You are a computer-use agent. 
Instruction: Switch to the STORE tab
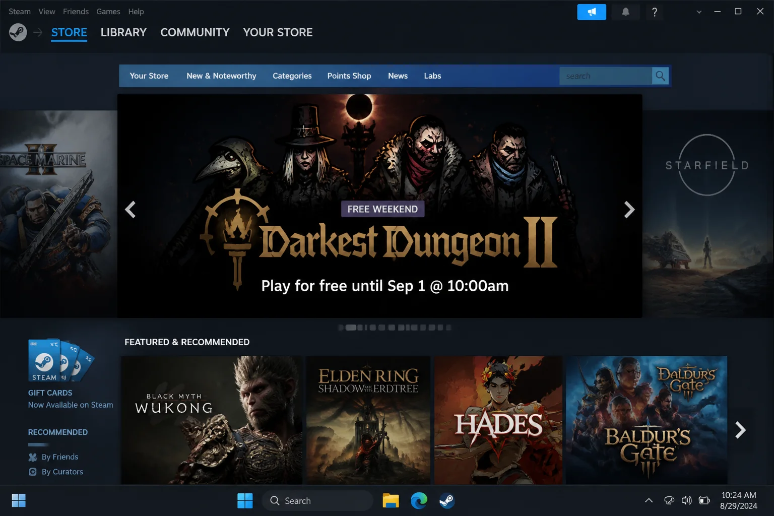click(69, 33)
